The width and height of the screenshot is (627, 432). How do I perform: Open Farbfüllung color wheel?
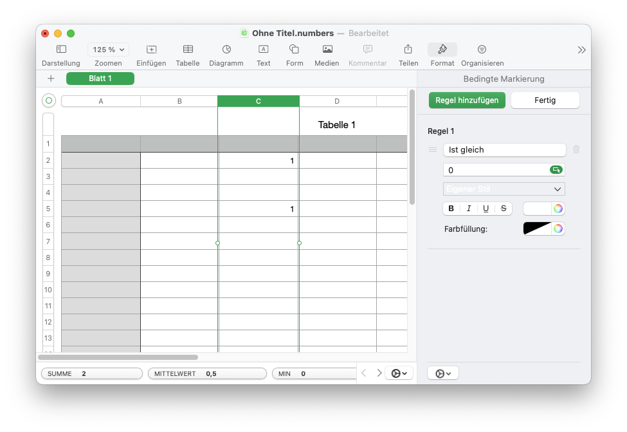click(558, 229)
